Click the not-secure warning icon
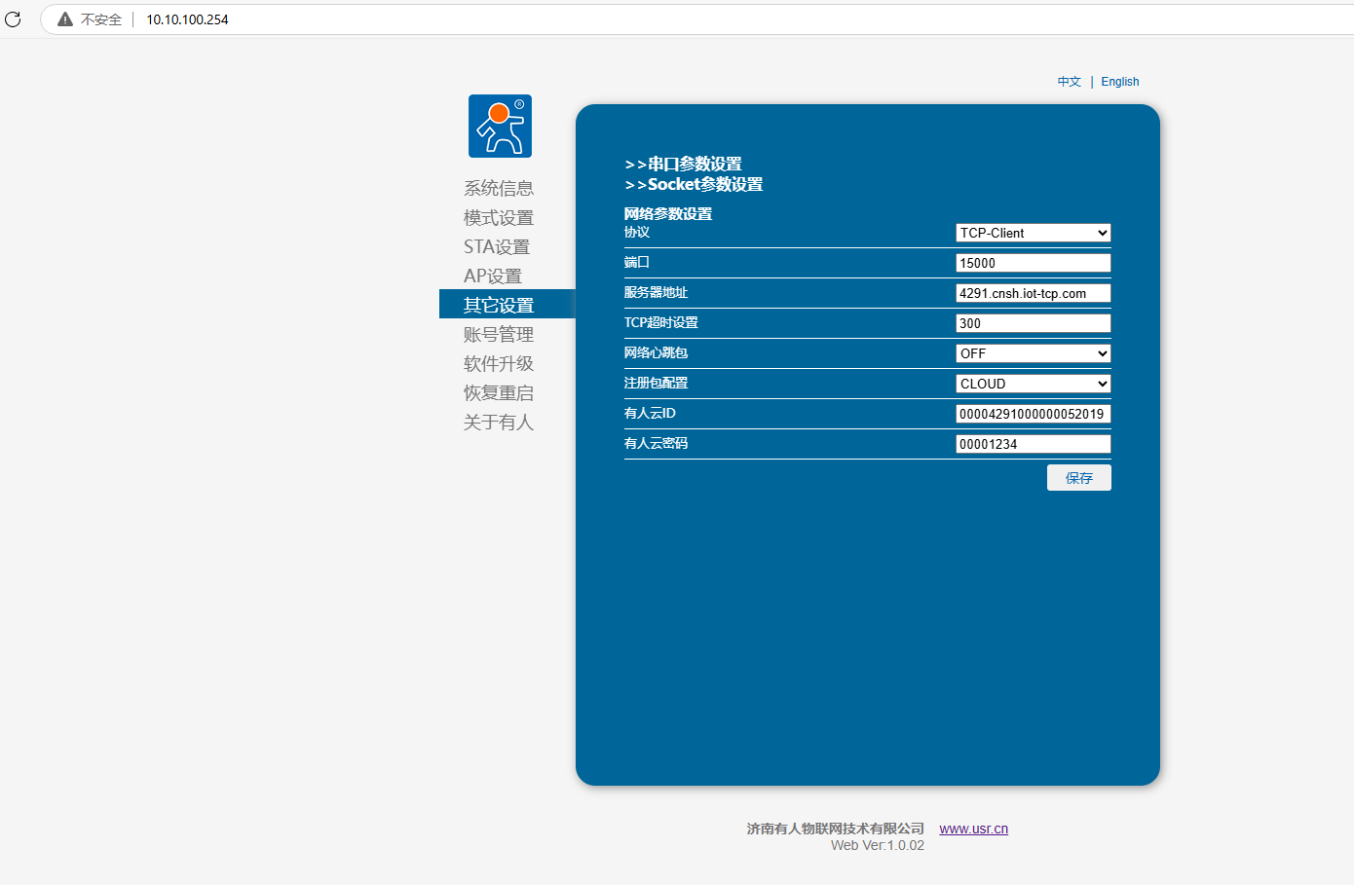 point(65,19)
